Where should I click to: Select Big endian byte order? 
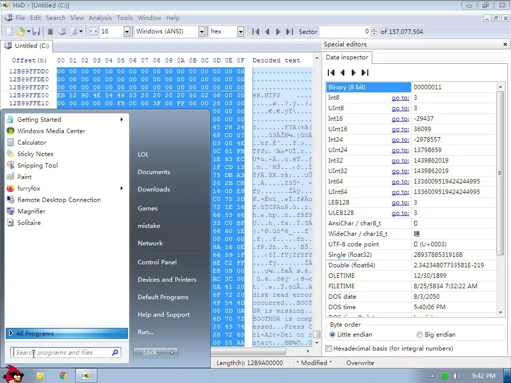pyautogui.click(x=436, y=335)
